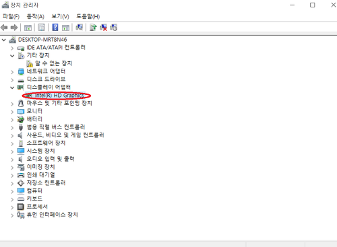Click the computer icon beside DESKTOP-MRT8N46
The image size is (337, 247).
(x=12, y=40)
